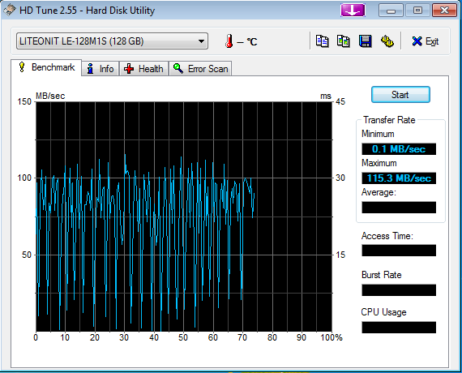Switch to the Info tab
The height and width of the screenshot is (373, 462).
click(101, 69)
